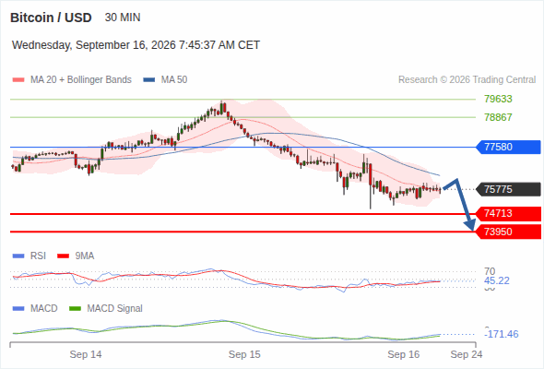544x369 pixels.
Task: Select the 77580 pivot price tag
Action: 508,148
